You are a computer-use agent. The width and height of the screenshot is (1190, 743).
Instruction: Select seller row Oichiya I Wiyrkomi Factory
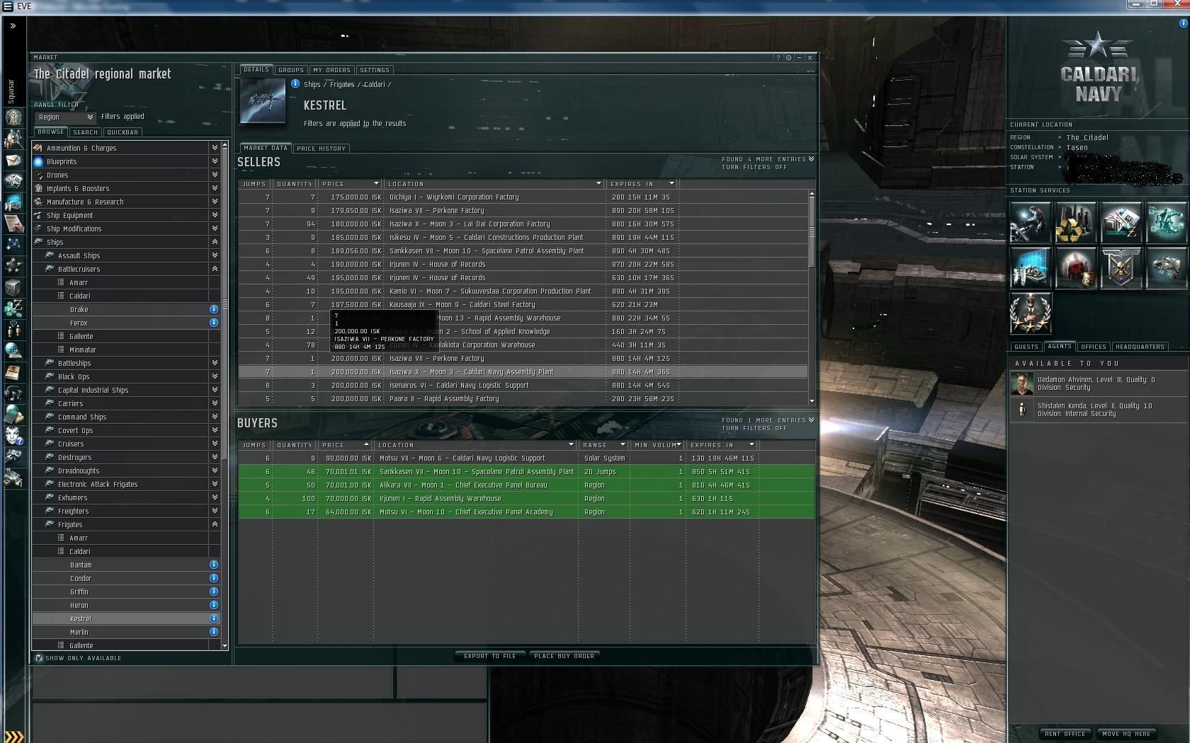(x=523, y=197)
